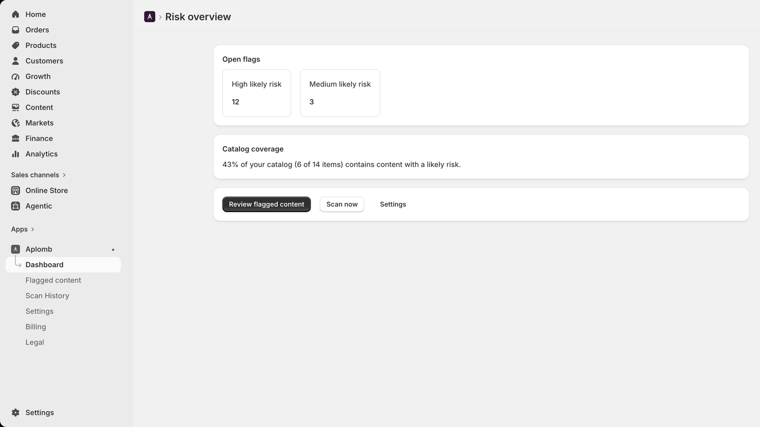Click the Markets globe icon
This screenshot has height=427, width=760.
pos(16,123)
